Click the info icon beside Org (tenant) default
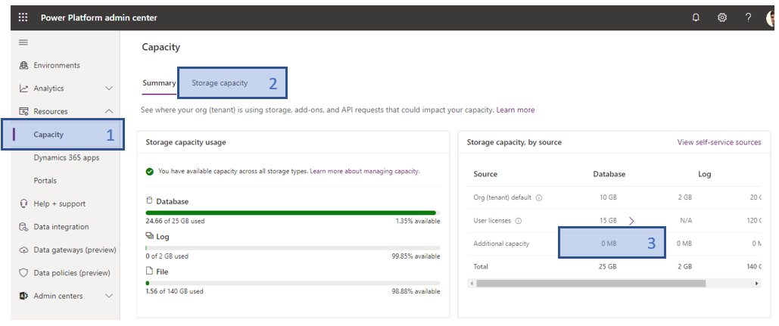The height and width of the screenshot is (326, 779). click(x=539, y=197)
